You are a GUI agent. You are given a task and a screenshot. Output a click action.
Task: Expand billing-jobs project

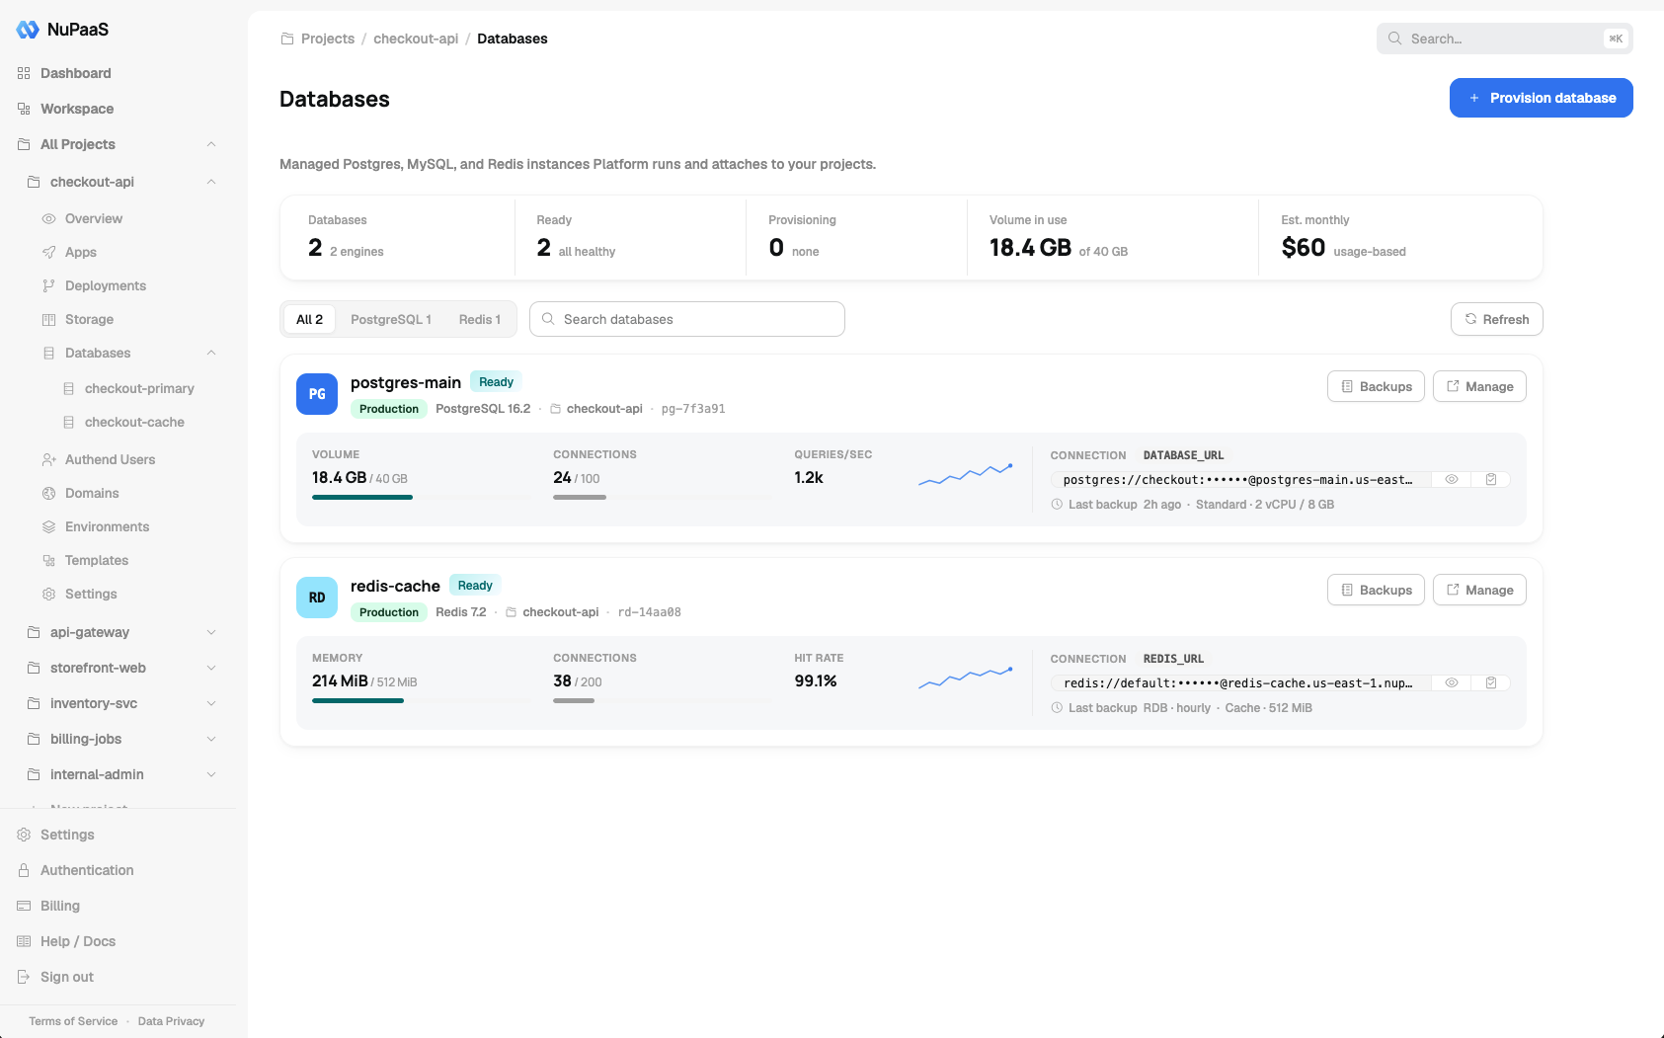pos(211,739)
